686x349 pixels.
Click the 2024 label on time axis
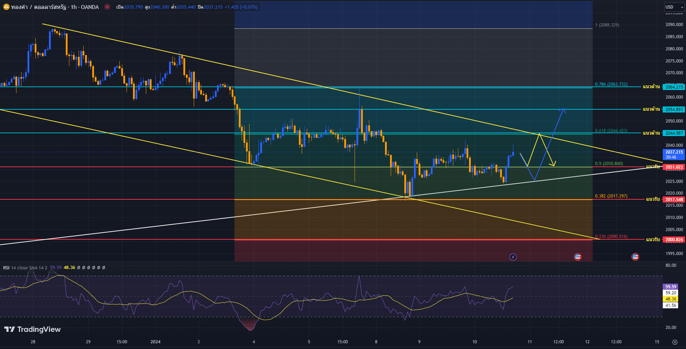coord(156,342)
